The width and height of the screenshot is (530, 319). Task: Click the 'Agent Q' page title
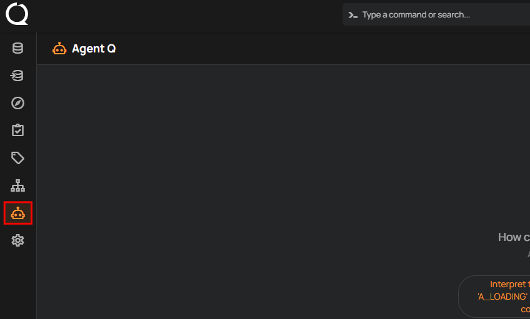click(94, 49)
